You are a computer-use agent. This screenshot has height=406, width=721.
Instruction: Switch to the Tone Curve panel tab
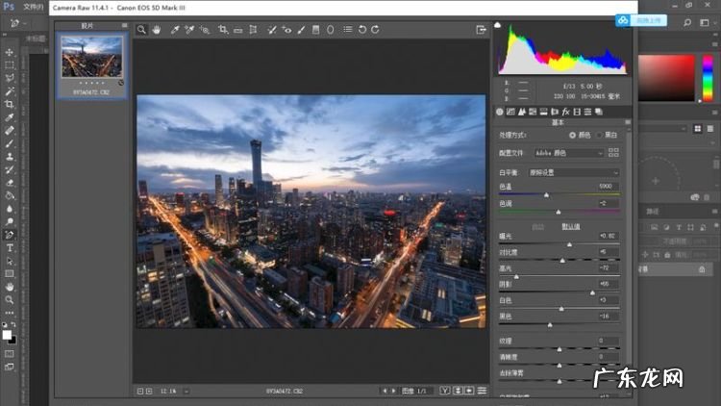[510, 112]
